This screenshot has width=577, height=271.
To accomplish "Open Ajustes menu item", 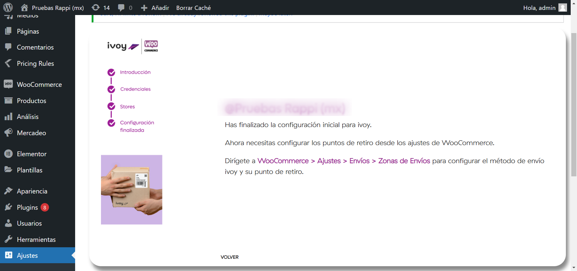I will coord(27,255).
